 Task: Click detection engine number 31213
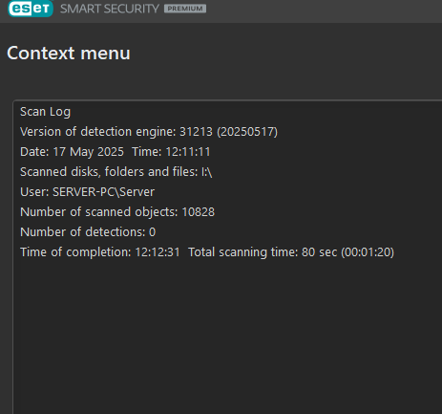point(196,132)
